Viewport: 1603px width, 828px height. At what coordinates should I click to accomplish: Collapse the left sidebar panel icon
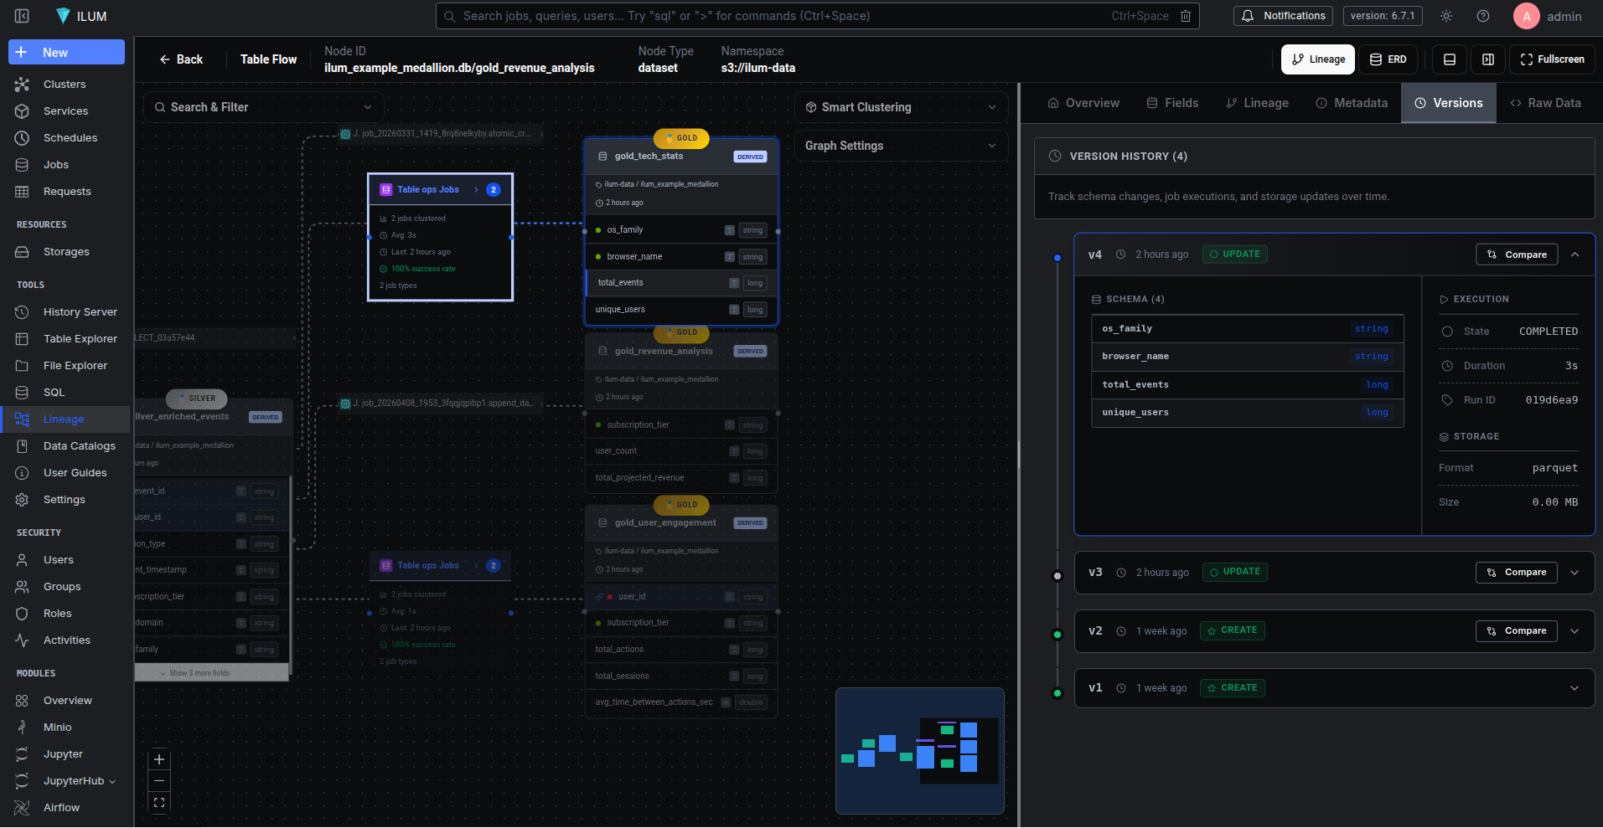click(23, 16)
